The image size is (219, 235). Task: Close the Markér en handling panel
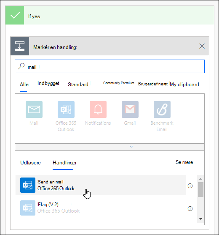[202, 46]
